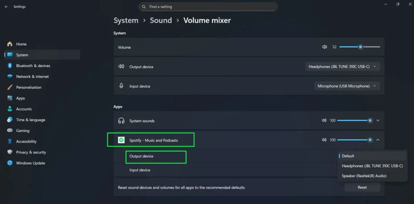Click the Volume mixer heading
Image resolution: width=414 pixels, height=204 pixels.
tap(207, 20)
